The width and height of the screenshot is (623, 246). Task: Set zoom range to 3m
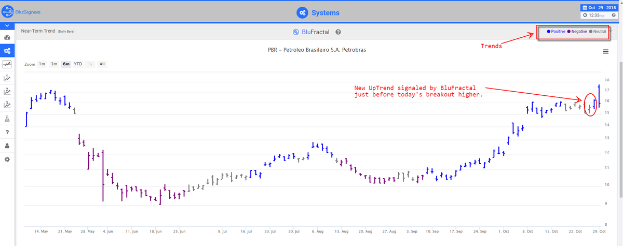pyautogui.click(x=54, y=64)
